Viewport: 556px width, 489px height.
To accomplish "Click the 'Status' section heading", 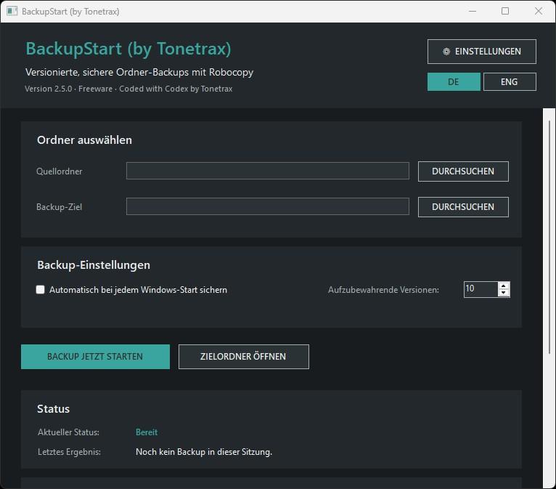I will (x=53, y=409).
